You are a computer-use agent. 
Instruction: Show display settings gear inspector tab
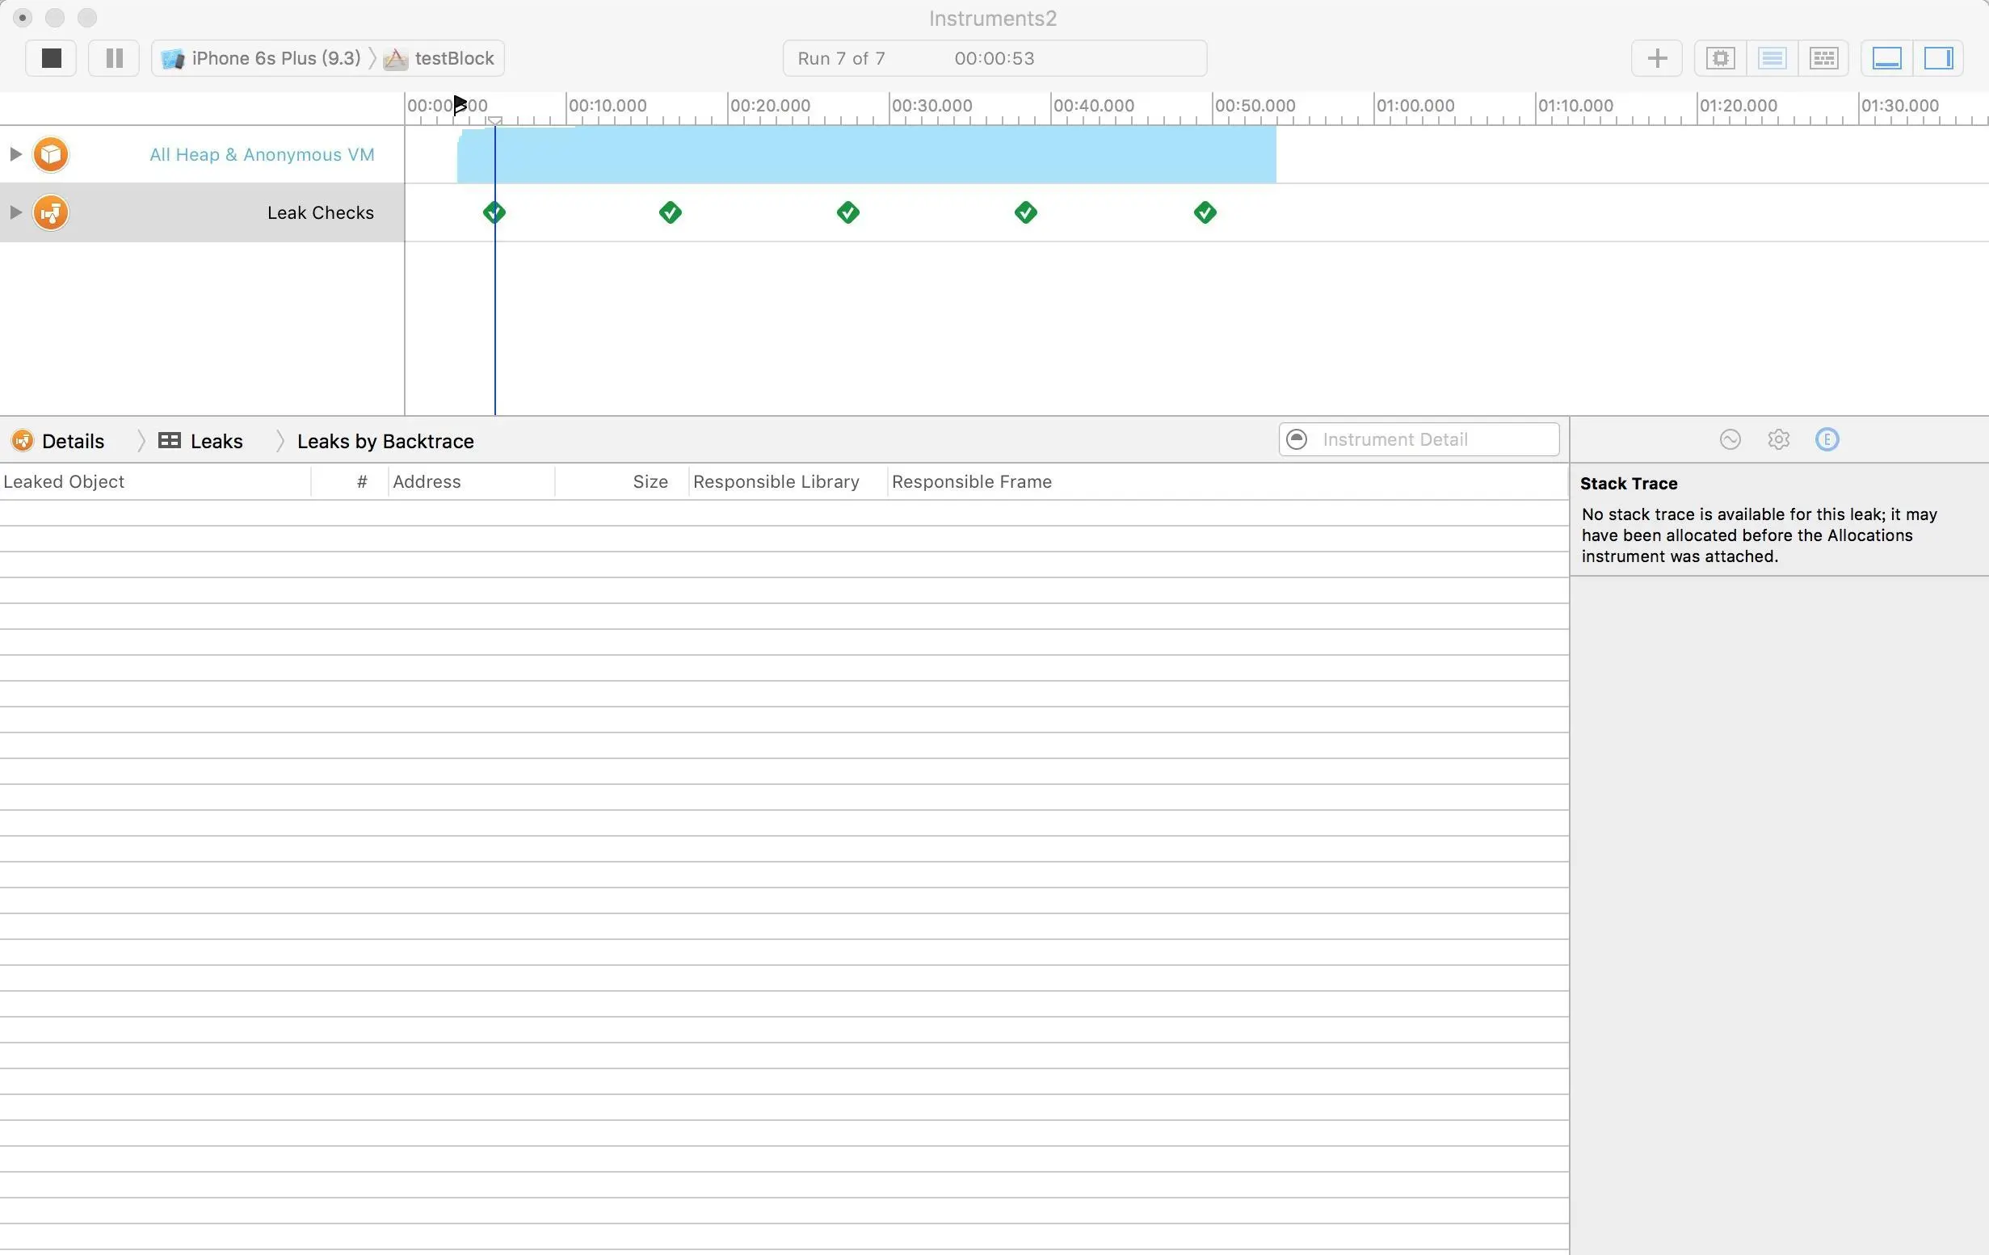[x=1778, y=439]
